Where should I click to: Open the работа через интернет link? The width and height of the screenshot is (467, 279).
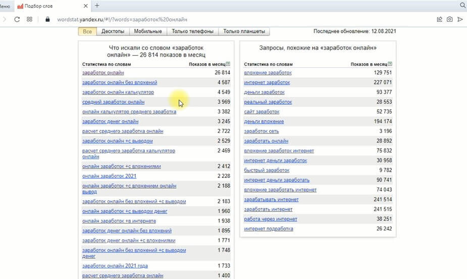(271, 219)
